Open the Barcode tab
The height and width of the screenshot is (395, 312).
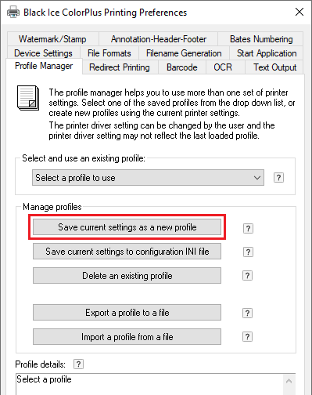[182, 67]
